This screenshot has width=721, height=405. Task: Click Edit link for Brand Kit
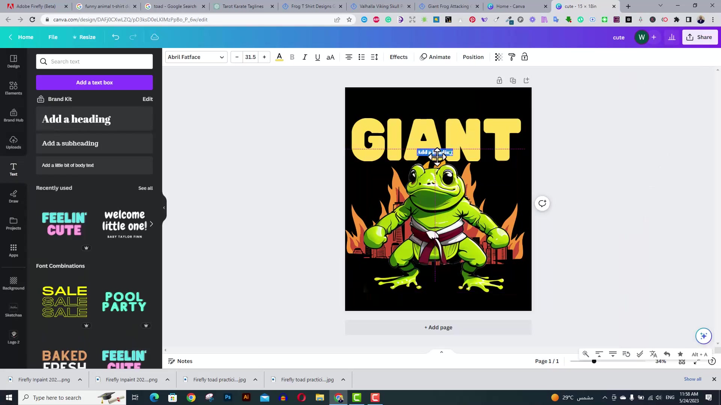click(x=148, y=99)
